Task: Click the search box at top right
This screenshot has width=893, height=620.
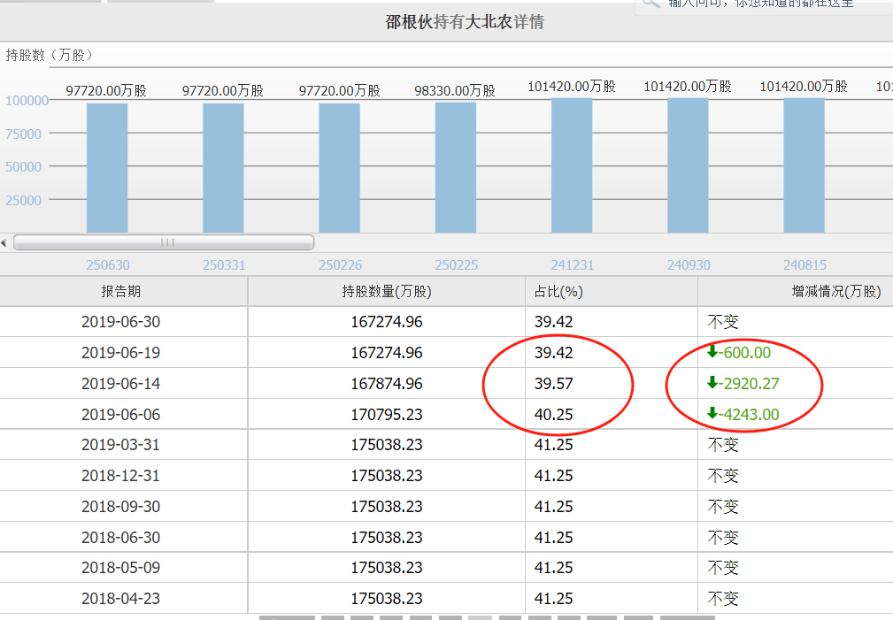Action: click(763, 5)
